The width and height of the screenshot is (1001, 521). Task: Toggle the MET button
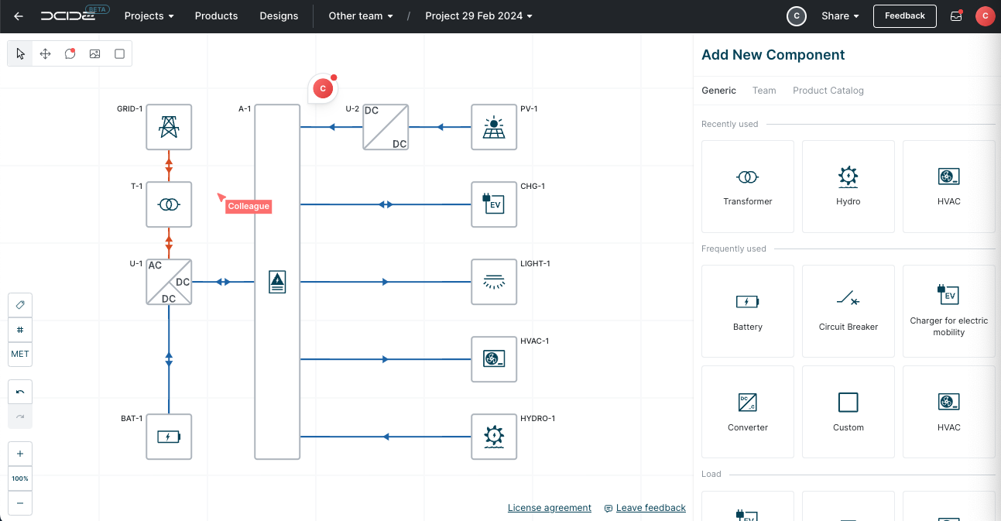(x=20, y=354)
